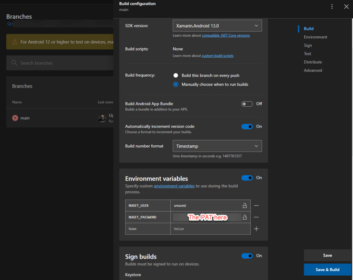The width and height of the screenshot is (353, 280).
Task: Open the main branch row
Action: tap(60, 118)
